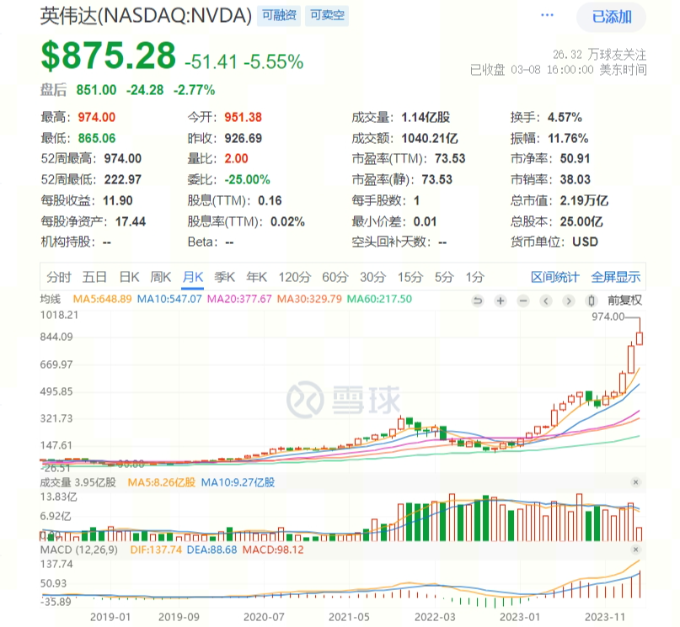
Task: Click the MA10:547.07 moving average label
Action: (169, 300)
